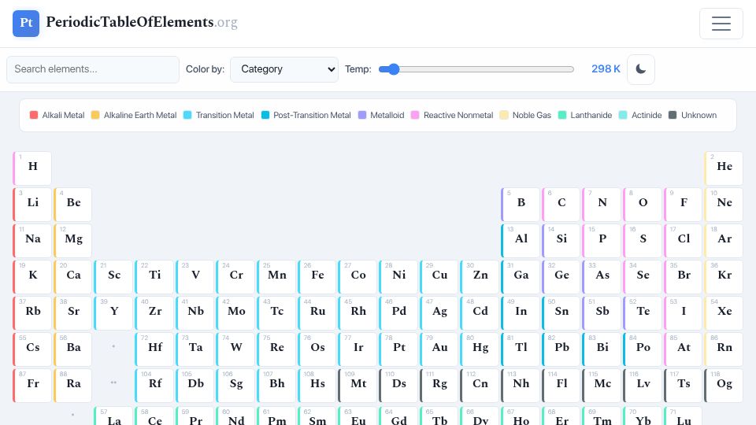The image size is (756, 425).
Task: Open the Copper (Cu) tile
Action: click(439, 277)
